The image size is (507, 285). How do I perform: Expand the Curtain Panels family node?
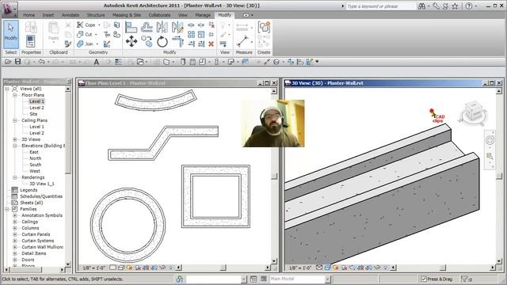coord(15,234)
